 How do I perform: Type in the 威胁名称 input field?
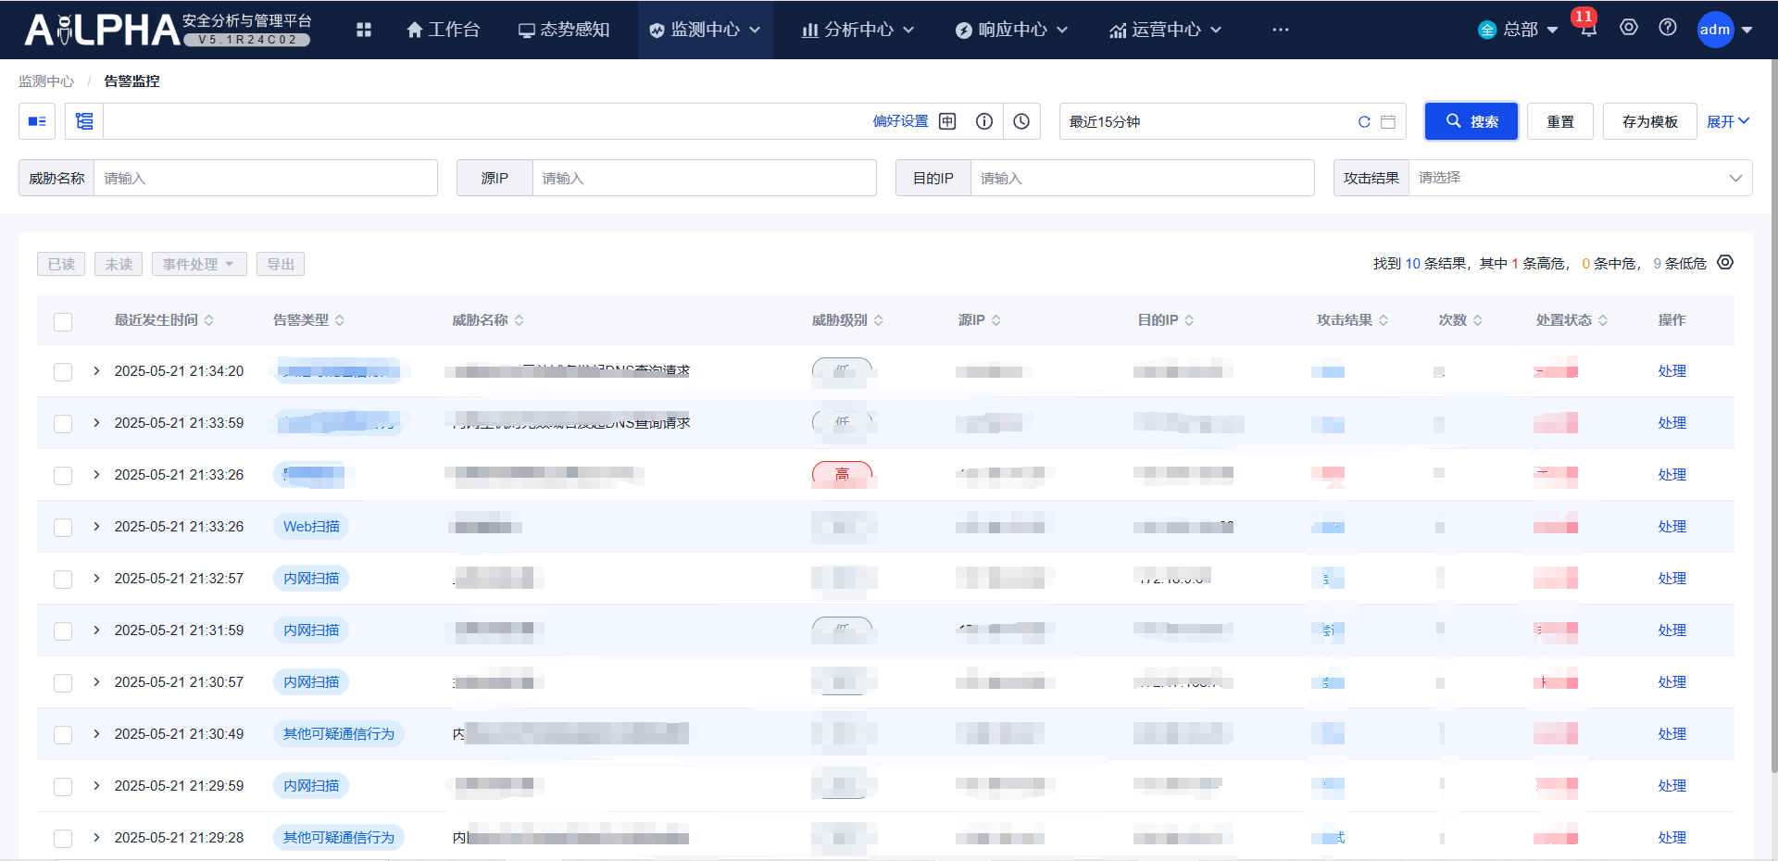265,178
